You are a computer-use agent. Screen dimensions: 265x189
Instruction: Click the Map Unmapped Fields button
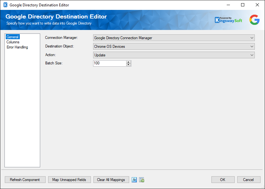tap(69, 180)
